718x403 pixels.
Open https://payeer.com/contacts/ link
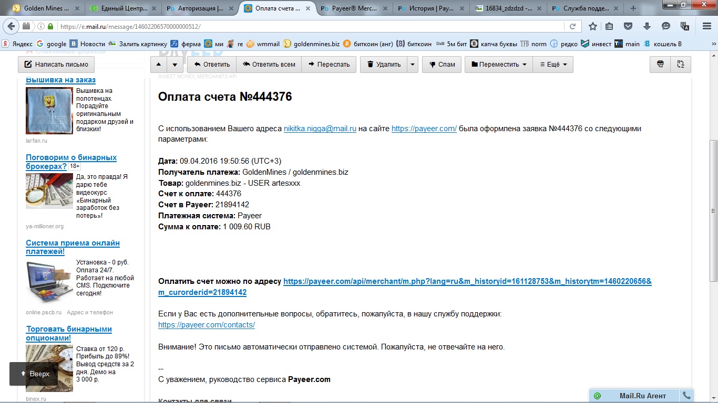point(207,325)
